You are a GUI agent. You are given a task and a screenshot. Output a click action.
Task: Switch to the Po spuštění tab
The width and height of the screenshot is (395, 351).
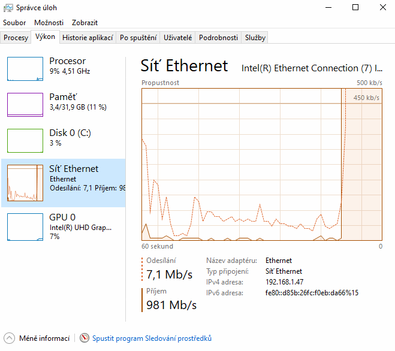pyautogui.click(x=138, y=38)
